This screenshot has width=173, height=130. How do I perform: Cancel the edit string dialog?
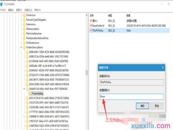point(157,106)
